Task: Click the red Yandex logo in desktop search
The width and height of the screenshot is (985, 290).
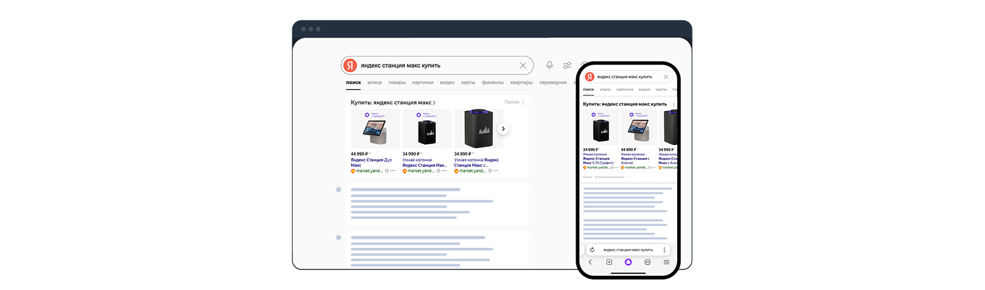Action: point(350,65)
